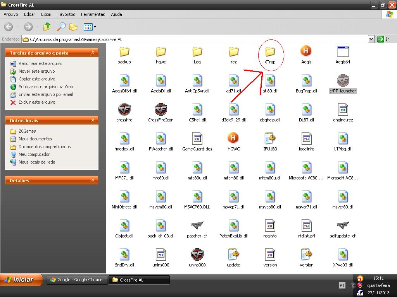
Task: Click Renomear este arquivo link
Action: (40, 63)
